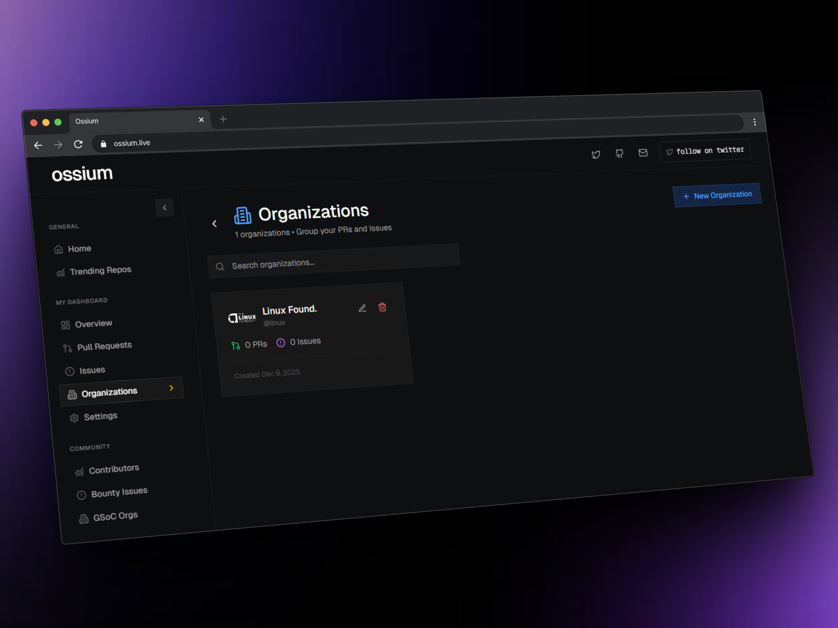Edit the Linux Found. organization with the pencil icon
The height and width of the screenshot is (628, 838).
click(x=363, y=308)
